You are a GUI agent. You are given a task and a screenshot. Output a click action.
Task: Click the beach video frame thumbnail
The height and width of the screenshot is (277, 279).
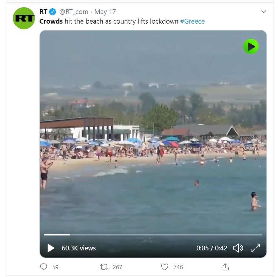click(153, 132)
